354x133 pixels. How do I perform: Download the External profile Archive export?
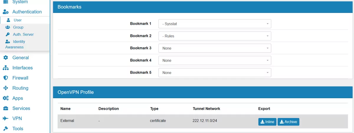[289, 122]
